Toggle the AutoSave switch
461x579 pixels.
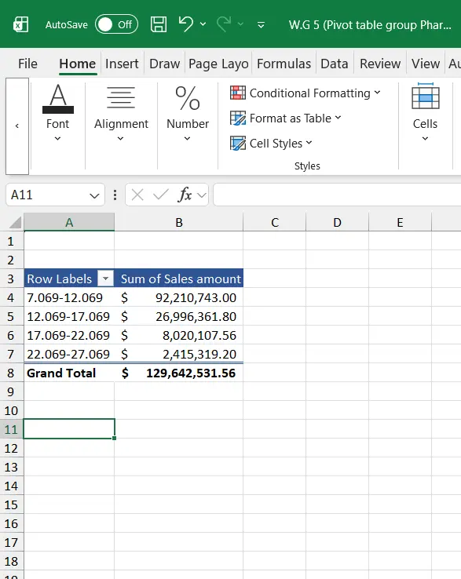(116, 24)
